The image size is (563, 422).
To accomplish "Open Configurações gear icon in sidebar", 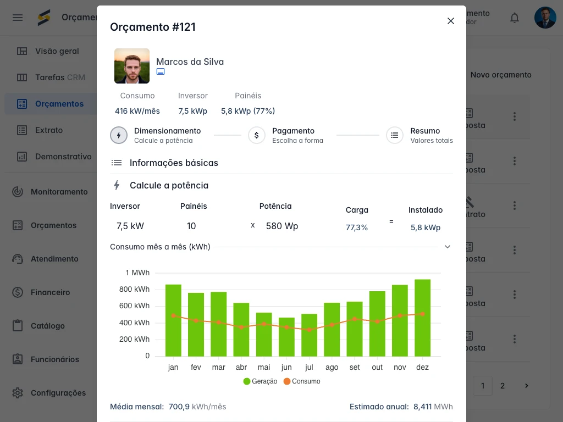I will tap(18, 393).
